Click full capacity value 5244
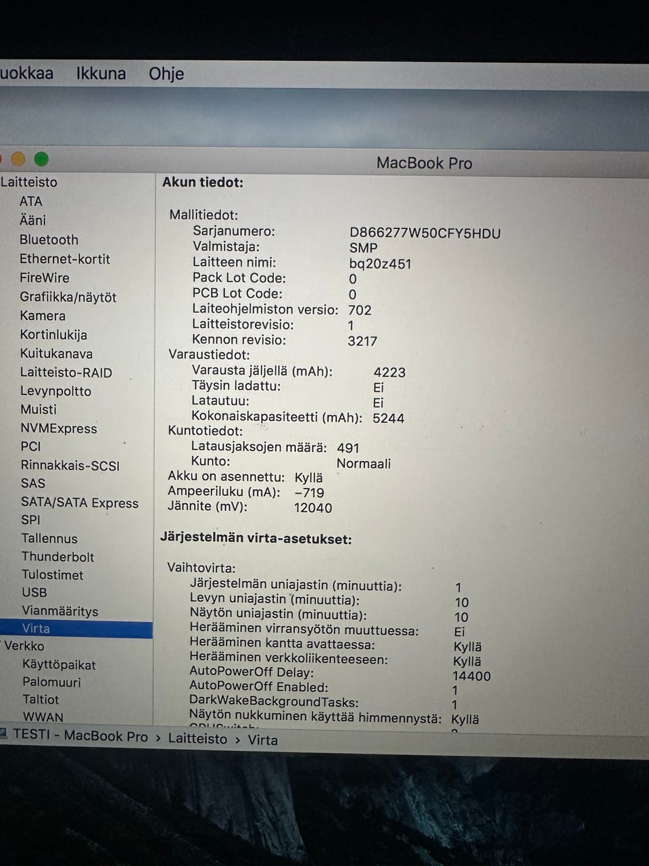649x866 pixels. pyautogui.click(x=389, y=418)
